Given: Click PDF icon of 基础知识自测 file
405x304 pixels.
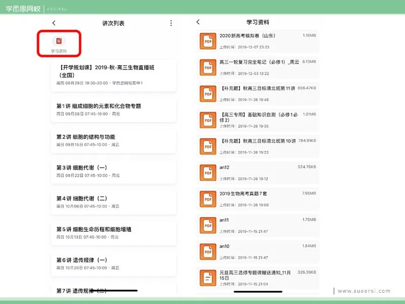Looking at the screenshot, I should tap(208, 120).
